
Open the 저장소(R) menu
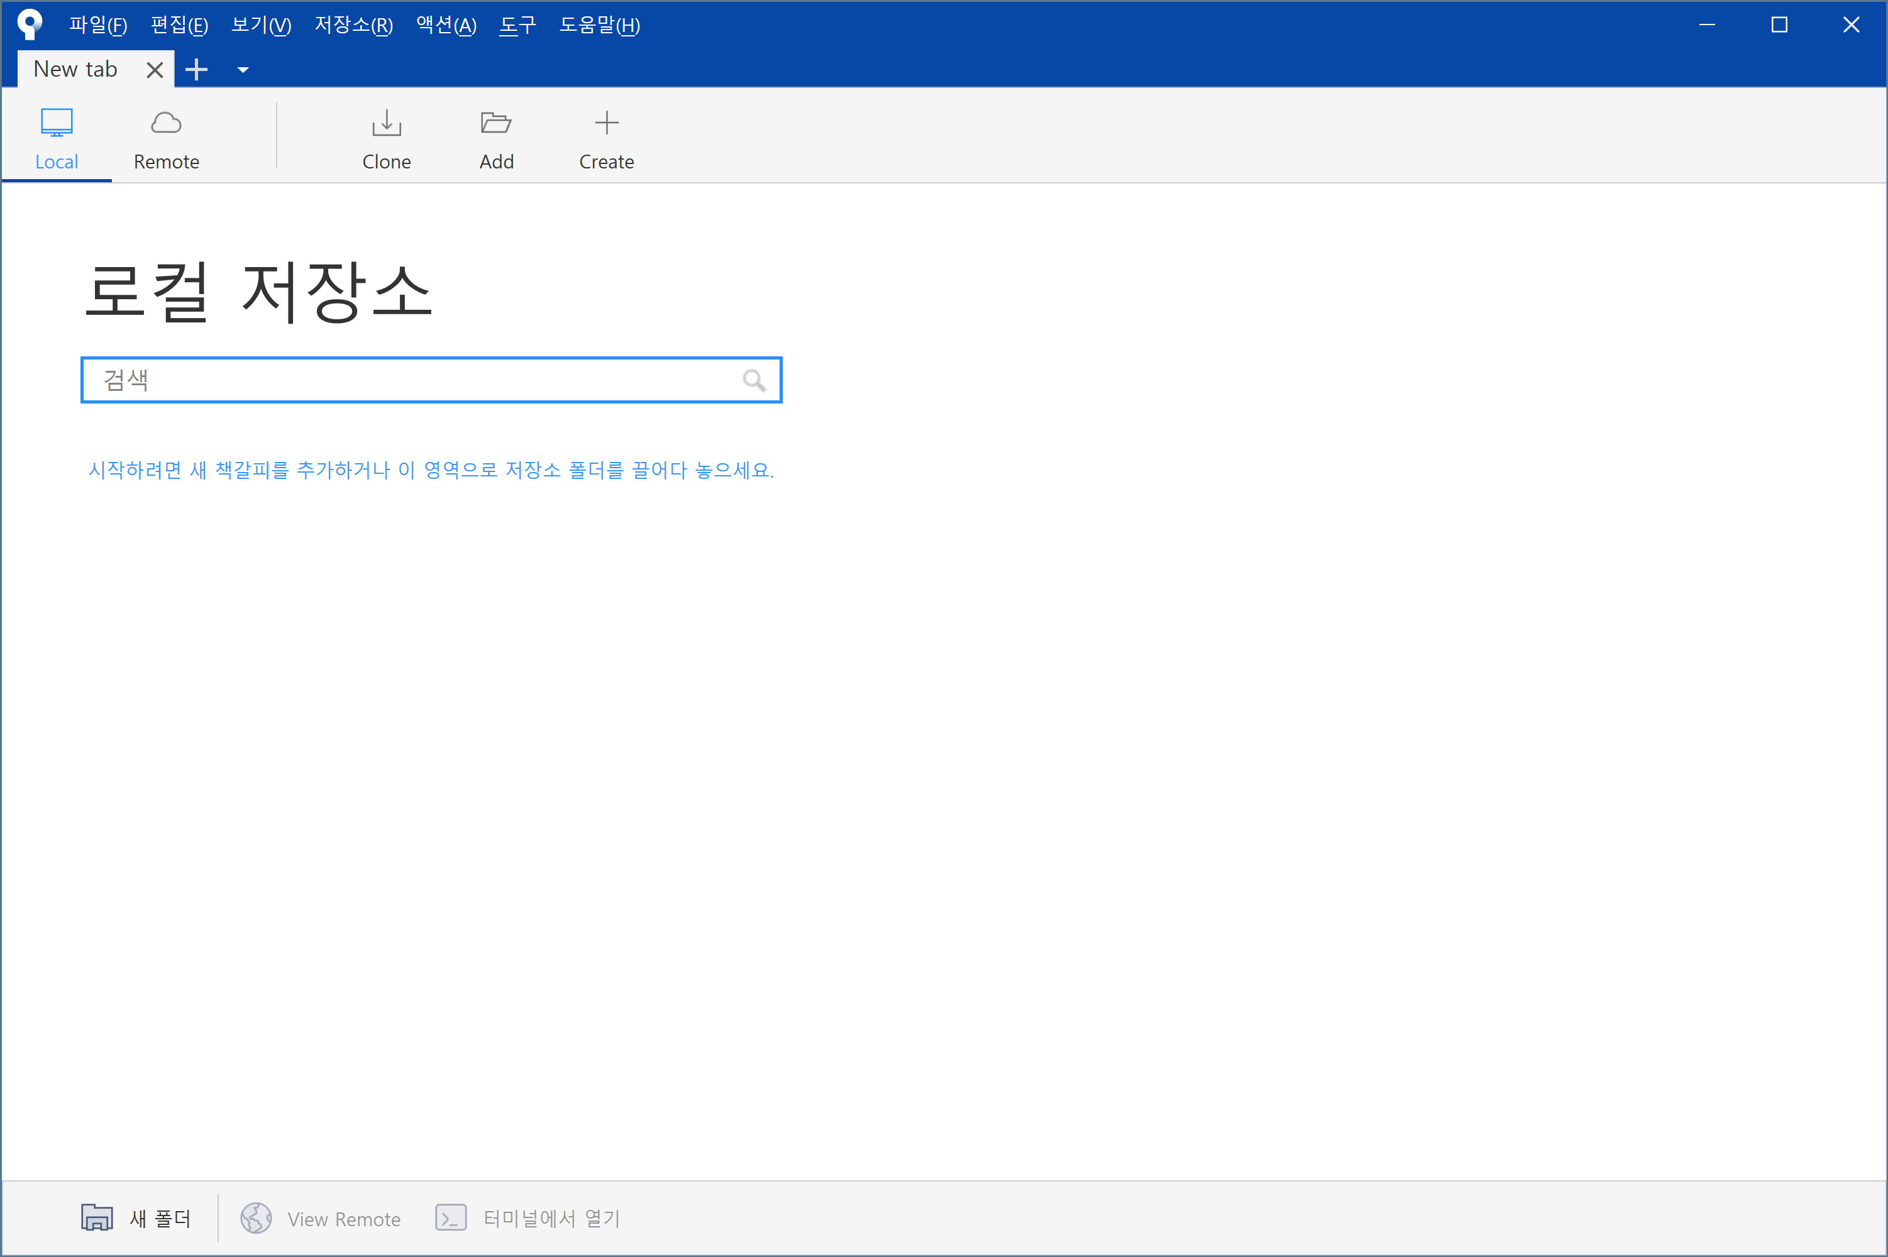click(x=353, y=25)
